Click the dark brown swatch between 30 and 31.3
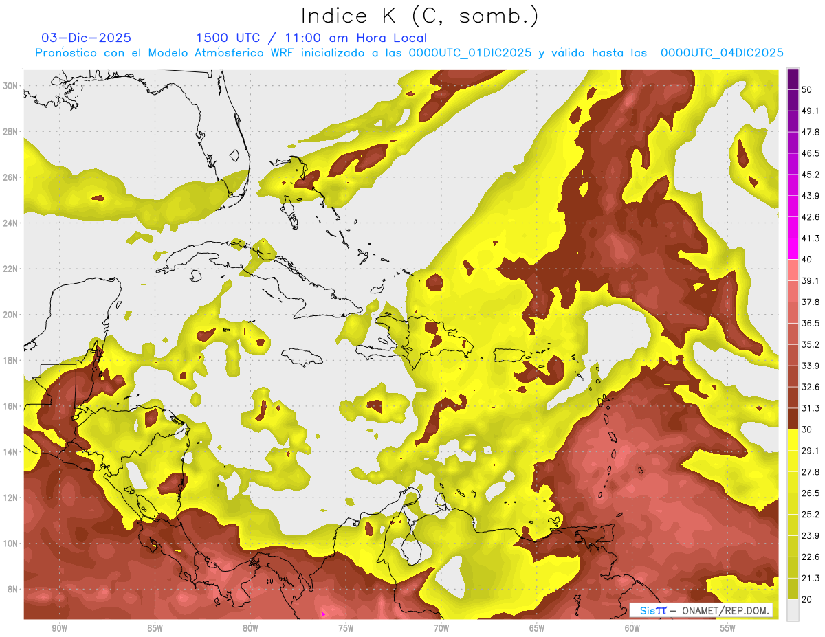Image resolution: width=825 pixels, height=637 pixels. click(793, 418)
